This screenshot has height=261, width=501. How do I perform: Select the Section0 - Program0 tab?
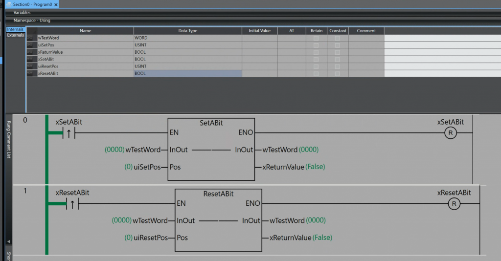30,4
